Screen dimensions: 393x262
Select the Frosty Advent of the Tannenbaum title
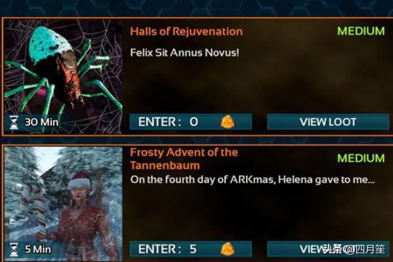tap(184, 159)
